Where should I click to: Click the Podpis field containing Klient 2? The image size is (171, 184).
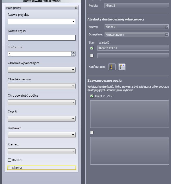coord(137,6)
